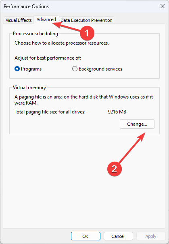Click the Change... virtual memory button
169x244 pixels.
137,124
